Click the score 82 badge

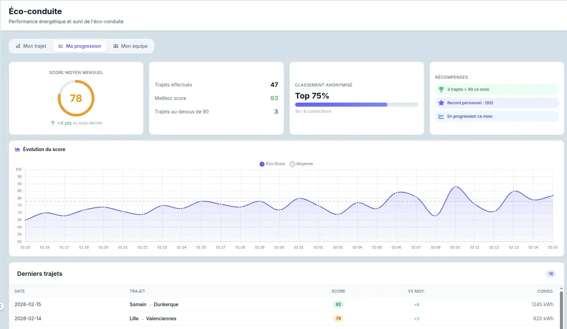pos(338,304)
